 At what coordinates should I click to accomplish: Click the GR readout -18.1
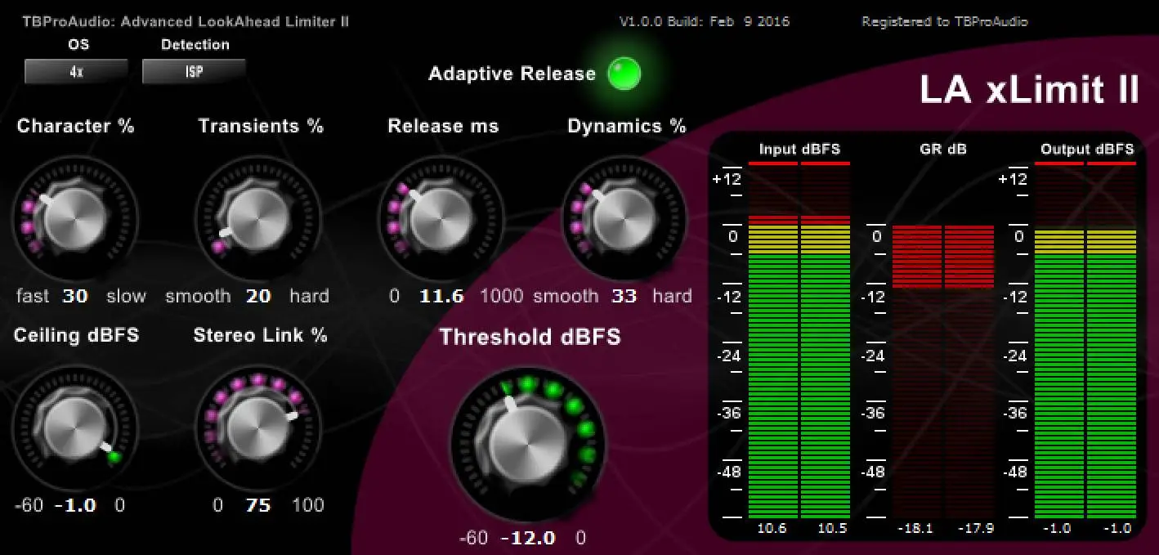915,529
